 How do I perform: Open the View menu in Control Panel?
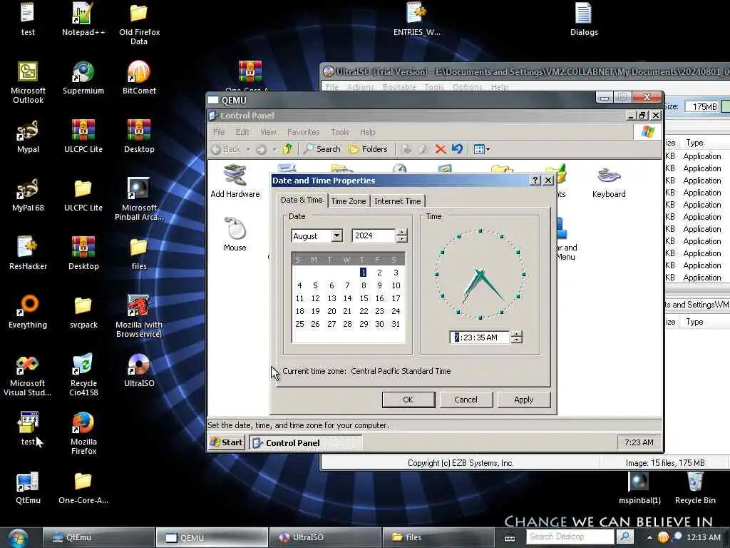click(268, 132)
